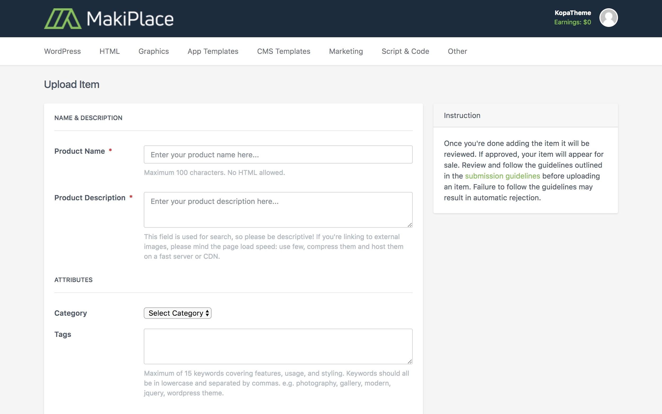The height and width of the screenshot is (414, 662).
Task: Select the Graphics menu item
Action: click(154, 51)
